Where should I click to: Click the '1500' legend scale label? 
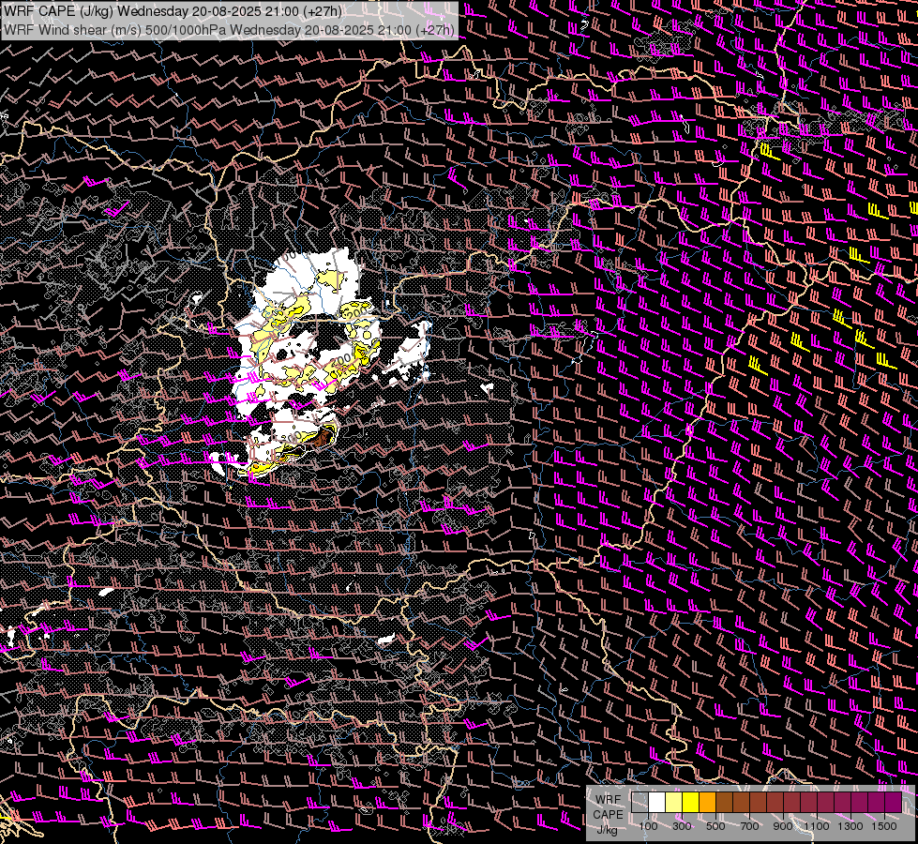[884, 826]
